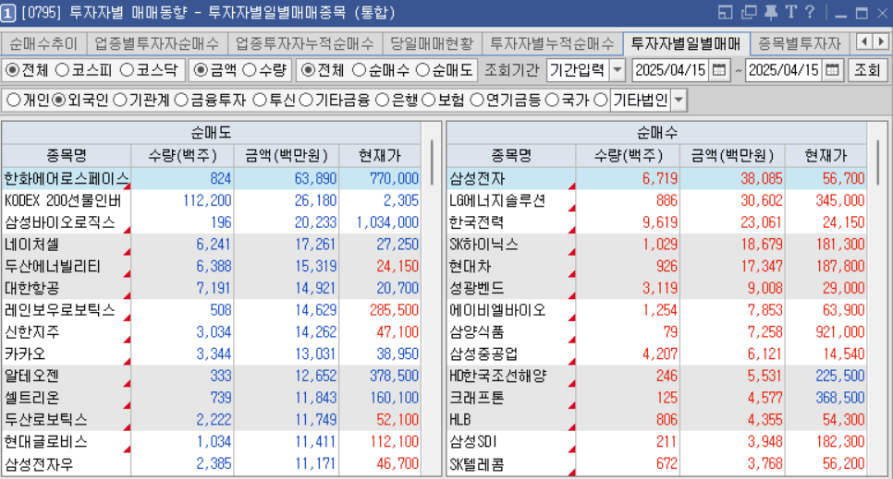Select the 코스닥 radio button
893x479 pixels.
pyautogui.click(x=127, y=70)
